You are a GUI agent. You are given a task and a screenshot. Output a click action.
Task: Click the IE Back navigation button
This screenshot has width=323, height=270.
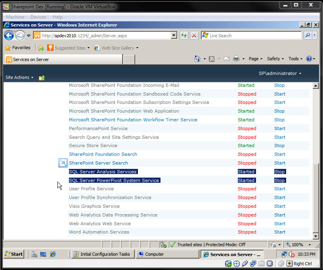9,35
